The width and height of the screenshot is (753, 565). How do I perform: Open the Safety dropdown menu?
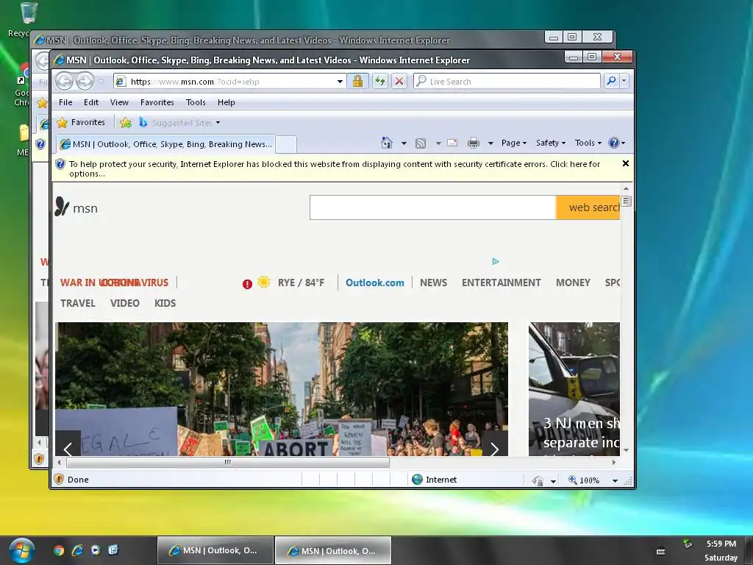coord(550,143)
